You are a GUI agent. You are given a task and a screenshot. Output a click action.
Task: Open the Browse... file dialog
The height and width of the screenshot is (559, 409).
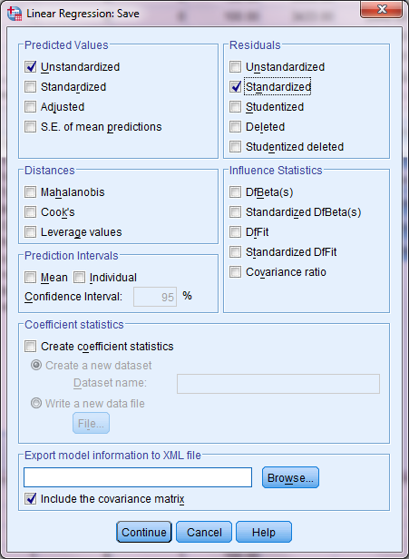[290, 477]
